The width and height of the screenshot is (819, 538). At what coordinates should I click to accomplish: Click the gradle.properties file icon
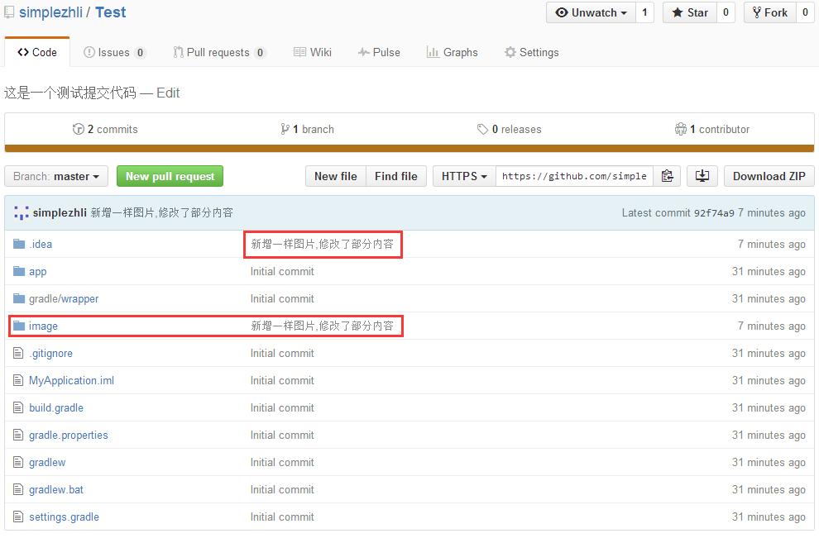tap(18, 435)
